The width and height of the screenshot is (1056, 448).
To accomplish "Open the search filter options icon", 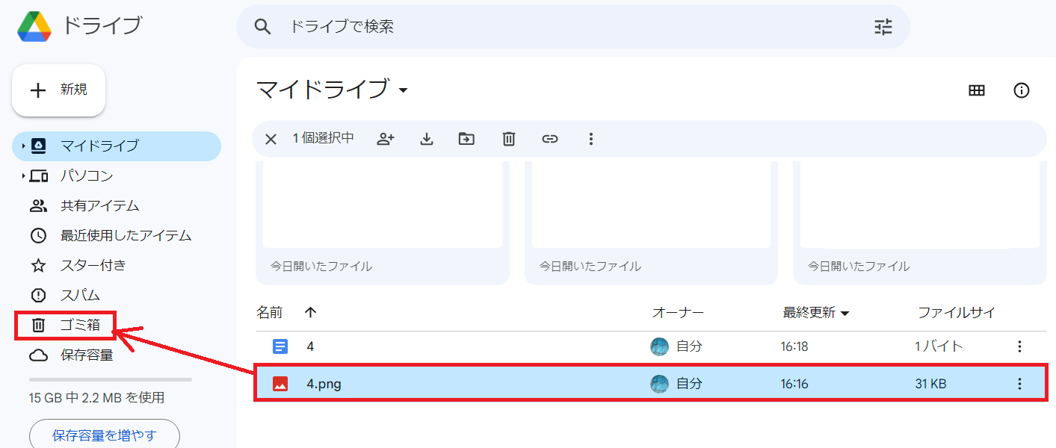I will point(883,27).
